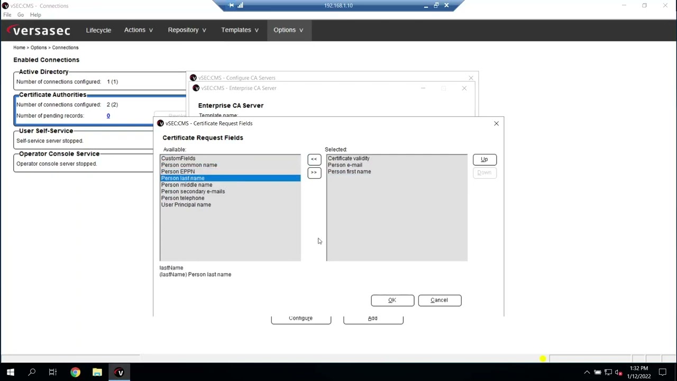Open Task View in taskbar

point(53,373)
